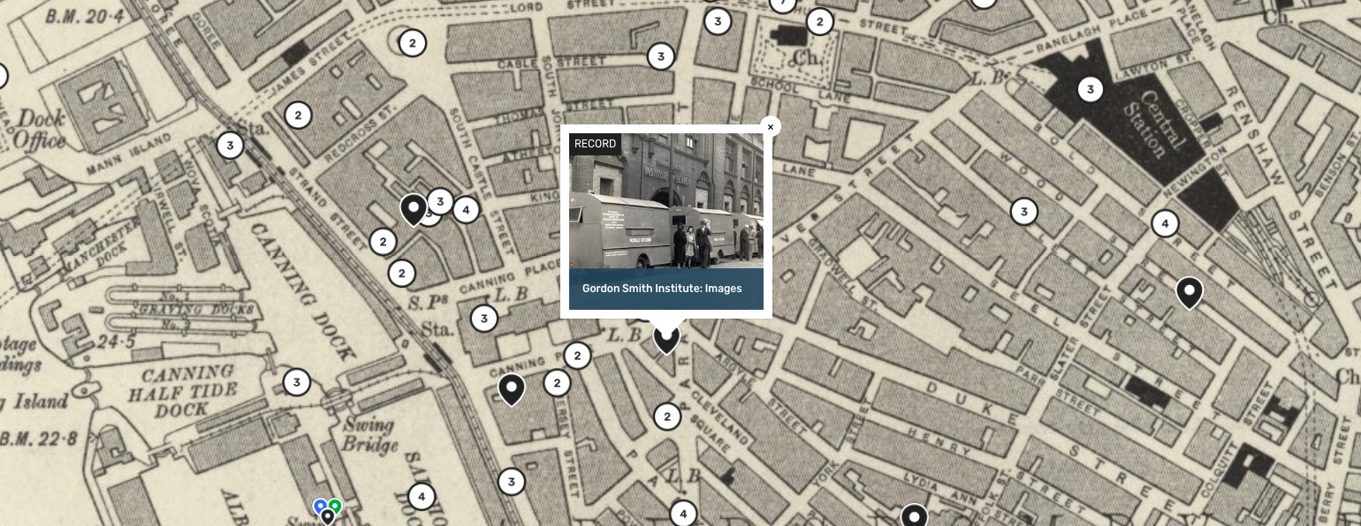Open the cluster of 3 on Cable Street
Image resolution: width=1361 pixels, height=526 pixels.
(x=660, y=56)
